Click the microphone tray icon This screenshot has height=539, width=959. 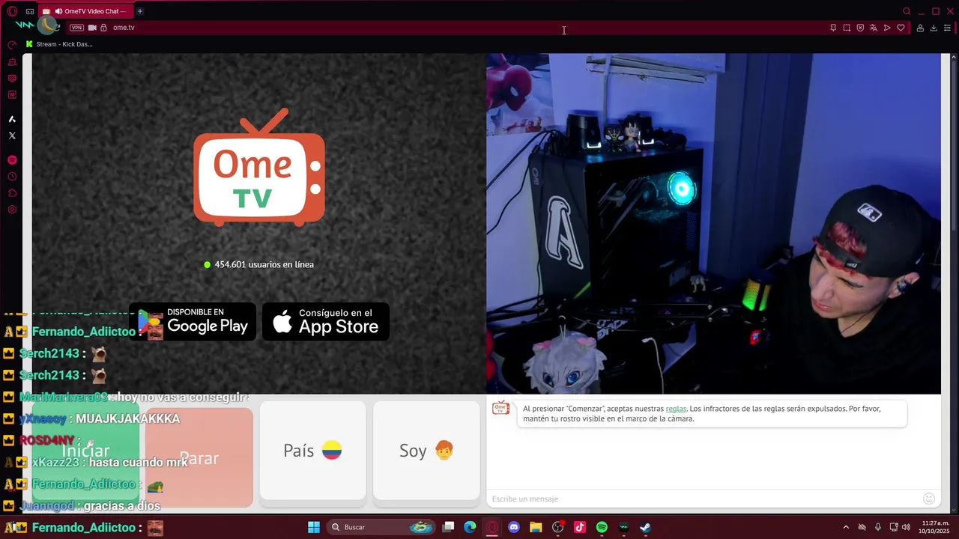click(x=877, y=527)
